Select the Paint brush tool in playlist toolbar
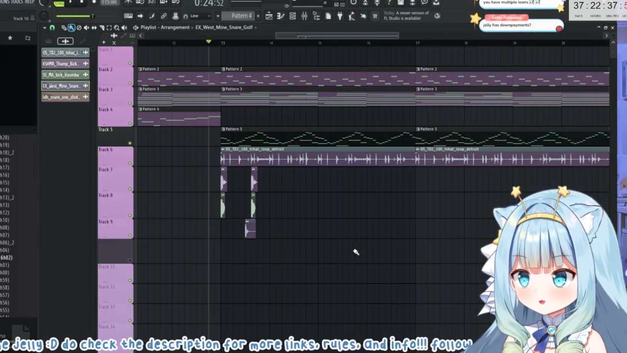Viewport: 627px width, 353px height. pyautogui.click(x=72, y=28)
